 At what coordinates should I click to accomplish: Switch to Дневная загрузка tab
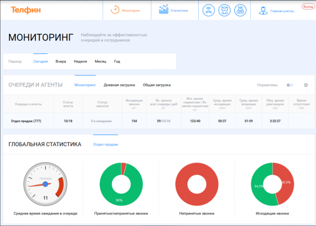point(119,85)
